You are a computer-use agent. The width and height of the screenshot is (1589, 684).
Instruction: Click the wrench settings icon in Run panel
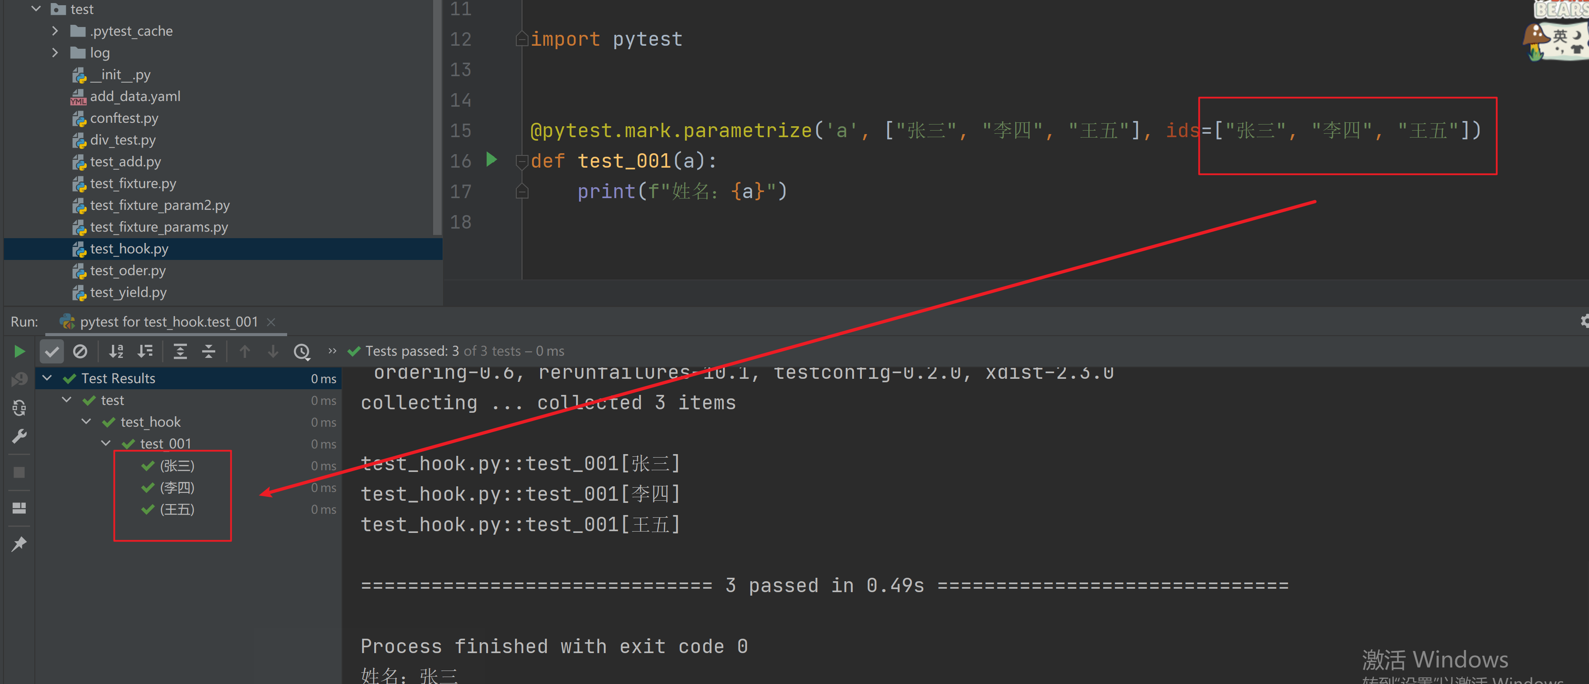tap(19, 437)
